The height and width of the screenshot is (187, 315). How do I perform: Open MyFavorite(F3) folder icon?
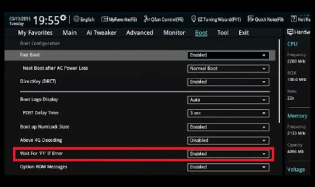pos(104,19)
